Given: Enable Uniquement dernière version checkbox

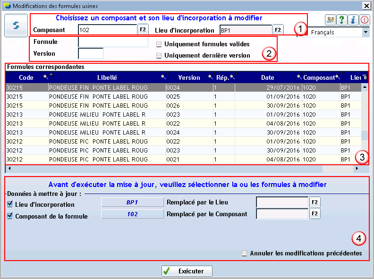Looking at the screenshot, I should coord(159,56).
